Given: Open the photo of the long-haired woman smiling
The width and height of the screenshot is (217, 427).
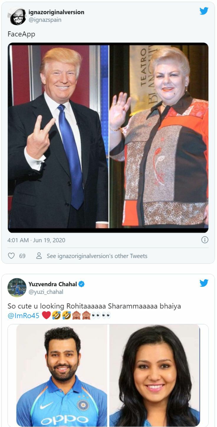Looking at the screenshot, I should coord(154,375).
